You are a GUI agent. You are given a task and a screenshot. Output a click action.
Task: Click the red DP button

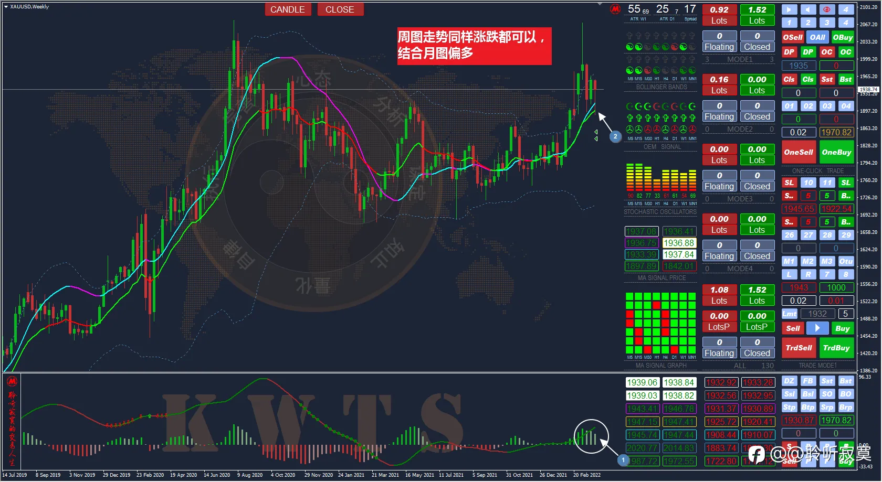coord(789,52)
